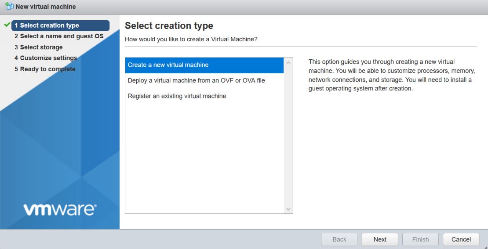Click the option description paragraph text

click(392, 75)
